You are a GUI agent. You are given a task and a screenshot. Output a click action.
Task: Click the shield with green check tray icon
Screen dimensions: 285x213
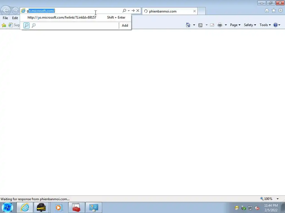[x=244, y=208]
